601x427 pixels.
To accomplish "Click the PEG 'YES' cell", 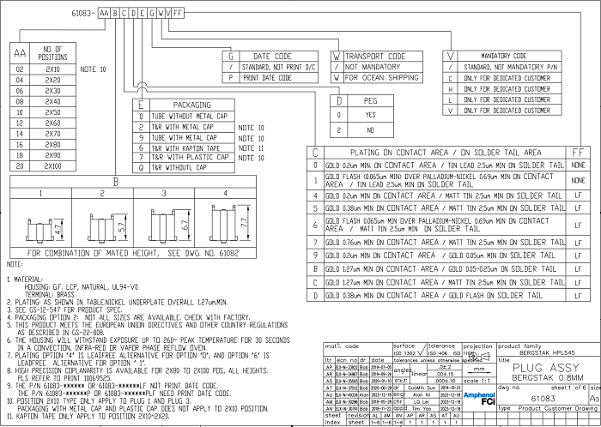I will (370, 115).
